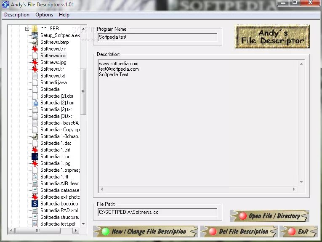322x242 pixels.
Task: Click the file tree vertical scrollbar thumb
Action: click(x=83, y=92)
